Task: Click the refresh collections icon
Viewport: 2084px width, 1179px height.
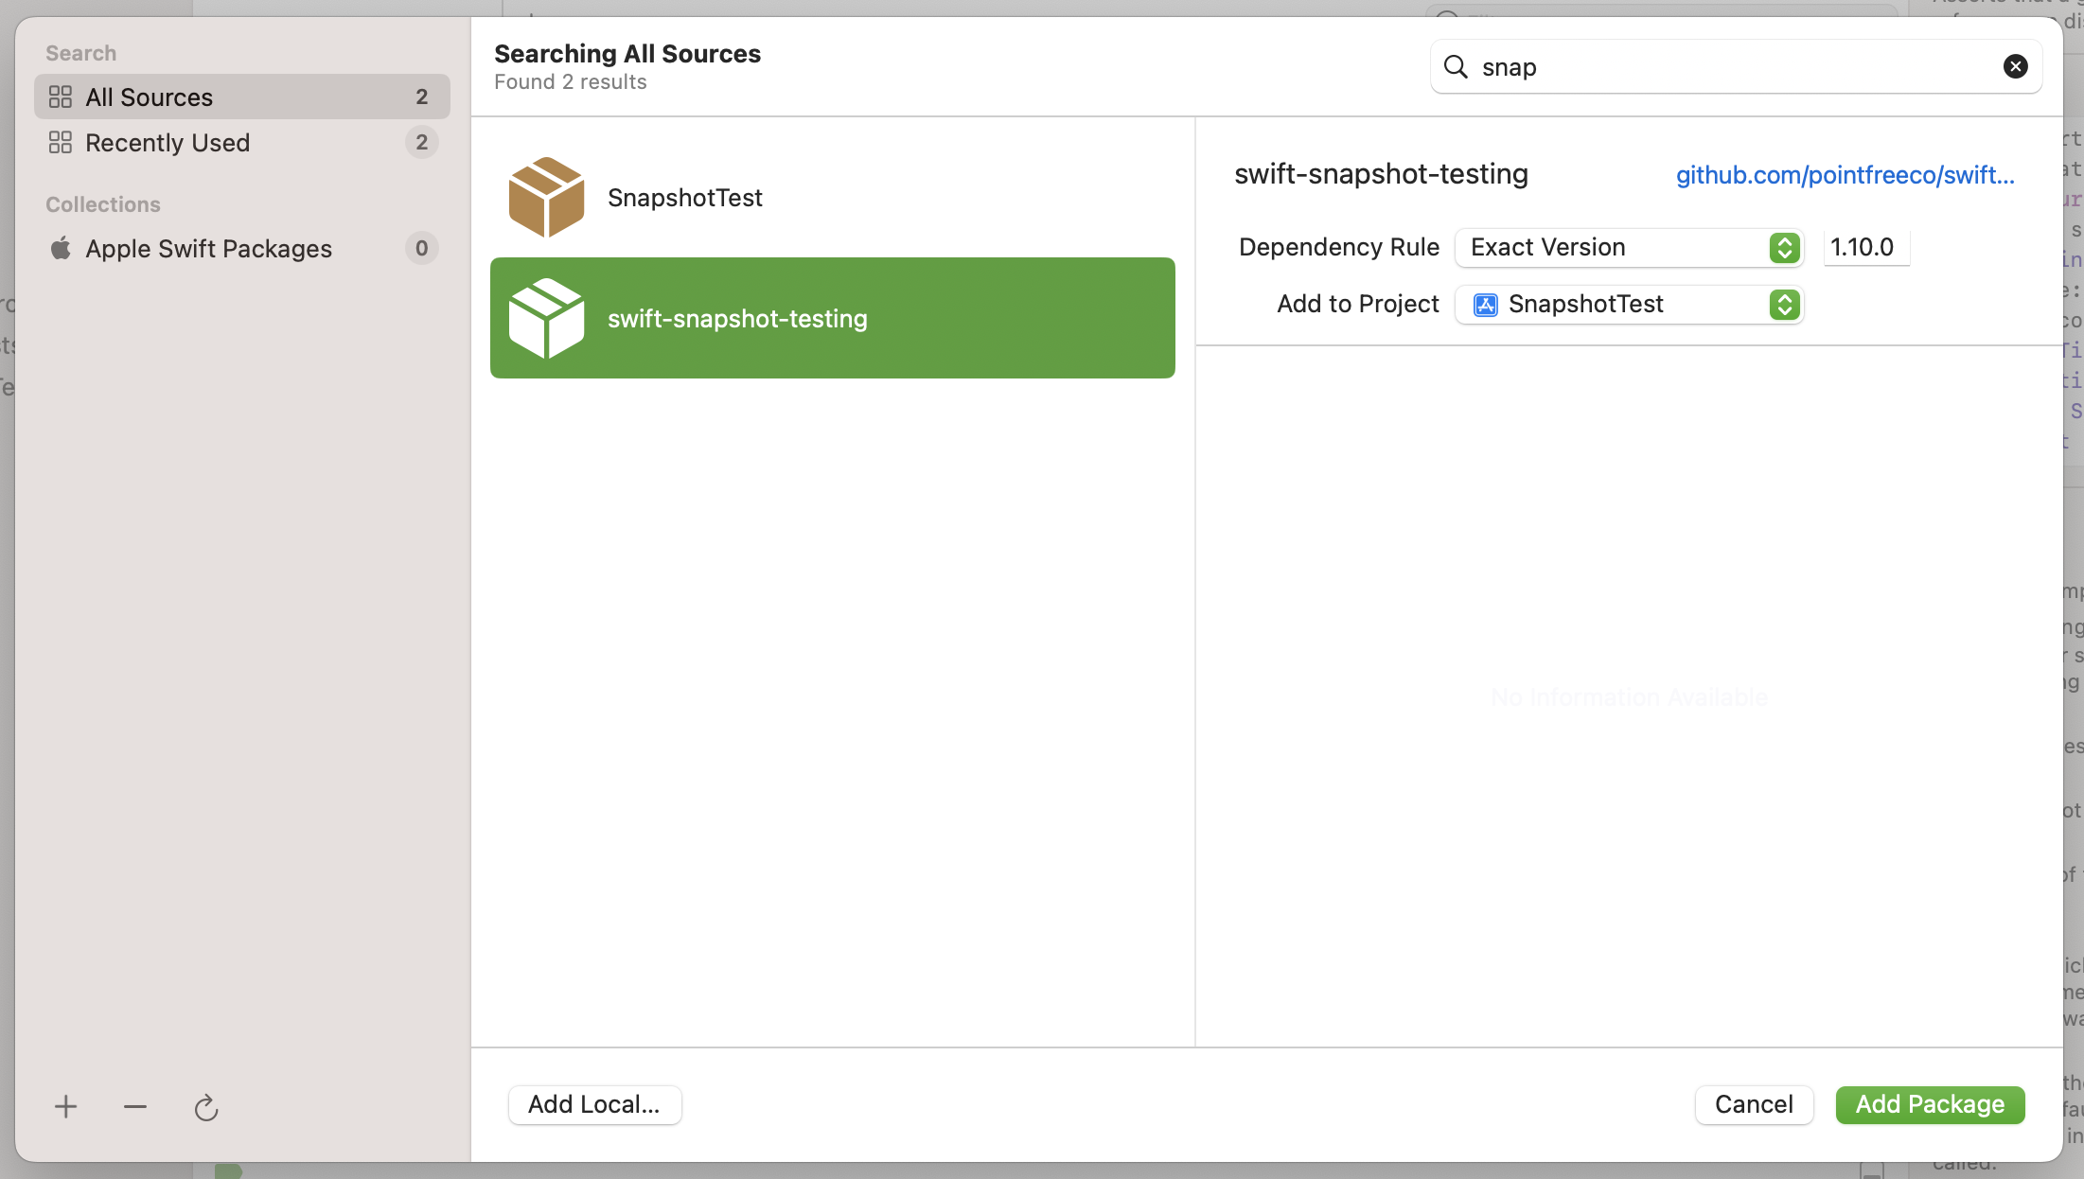Action: (x=206, y=1107)
